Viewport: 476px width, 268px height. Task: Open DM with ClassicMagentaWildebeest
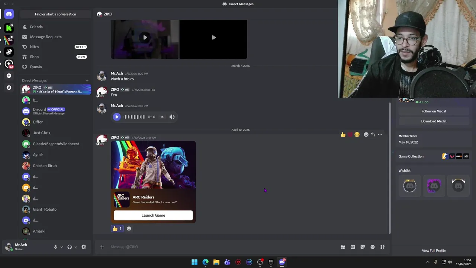(x=55, y=144)
